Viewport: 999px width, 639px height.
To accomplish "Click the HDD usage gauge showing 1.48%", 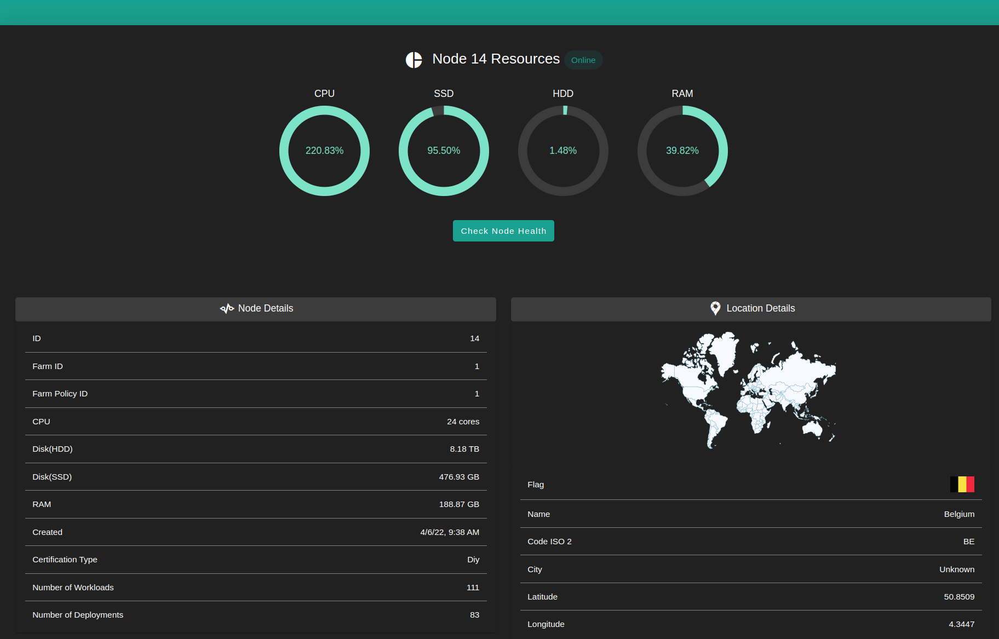I will coord(563,151).
